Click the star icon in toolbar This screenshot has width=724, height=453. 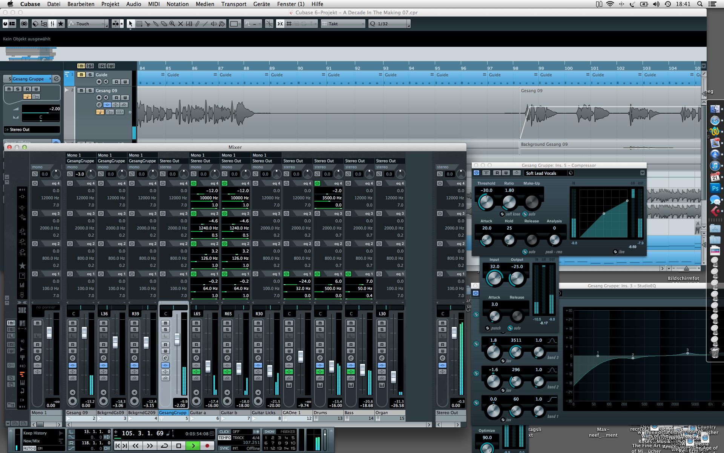pos(61,24)
